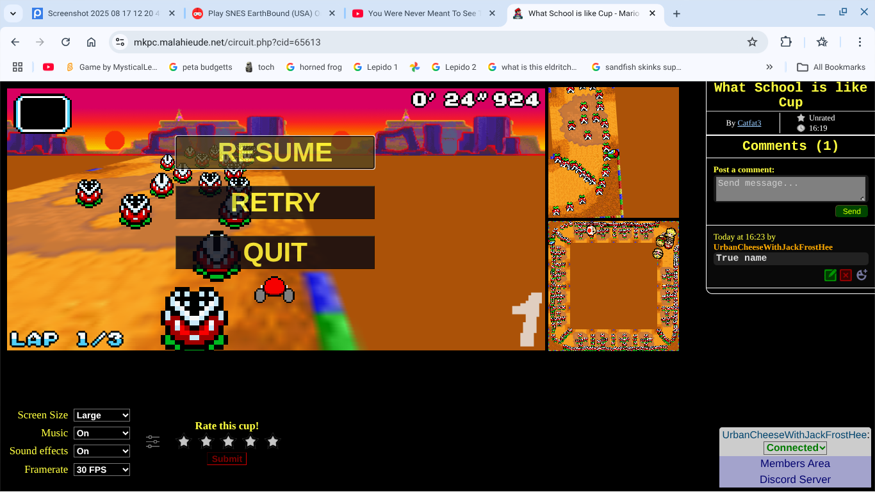This screenshot has width=875, height=492.
Task: Open the Chrome three-dot menu
Action: pyautogui.click(x=860, y=42)
